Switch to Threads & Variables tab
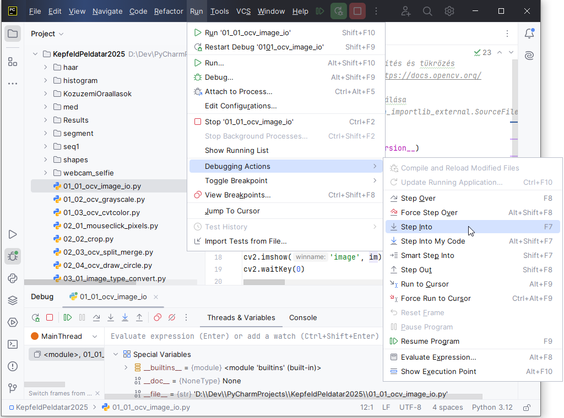The width and height of the screenshot is (564, 418). [x=241, y=318]
